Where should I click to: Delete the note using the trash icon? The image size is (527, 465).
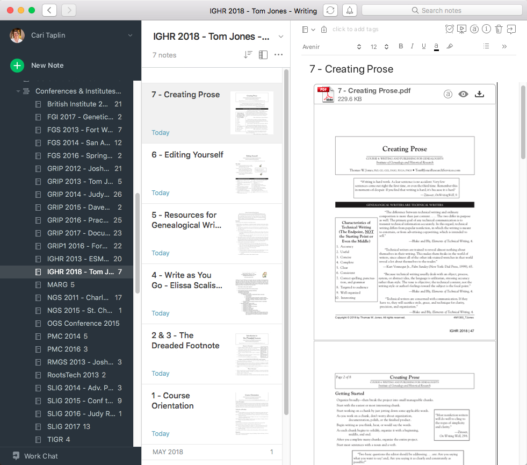click(x=497, y=29)
